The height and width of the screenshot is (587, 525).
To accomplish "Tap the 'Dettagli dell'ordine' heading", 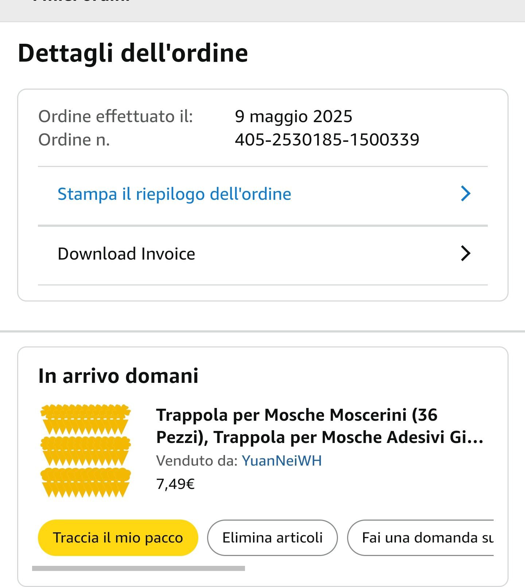I will [133, 53].
